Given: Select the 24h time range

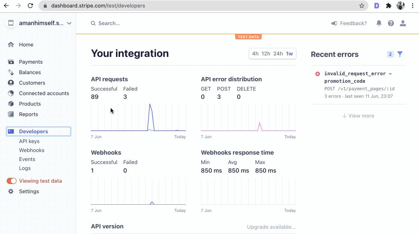Looking at the screenshot, I should point(278,54).
